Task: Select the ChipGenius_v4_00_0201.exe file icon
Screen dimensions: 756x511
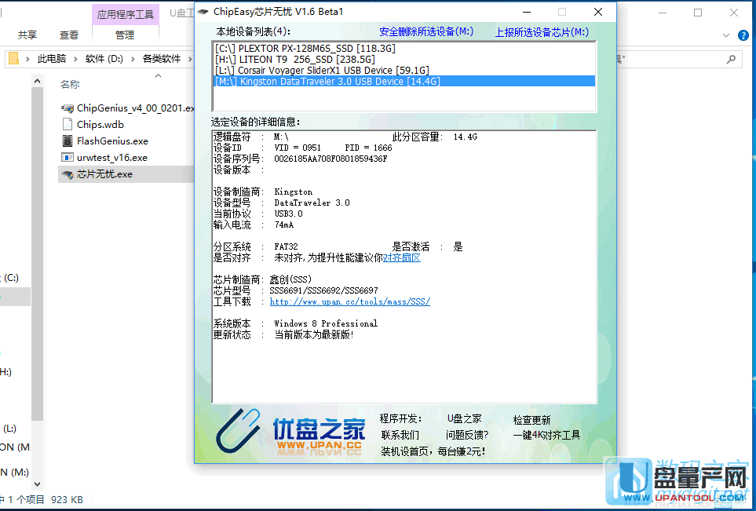Action: click(x=68, y=108)
